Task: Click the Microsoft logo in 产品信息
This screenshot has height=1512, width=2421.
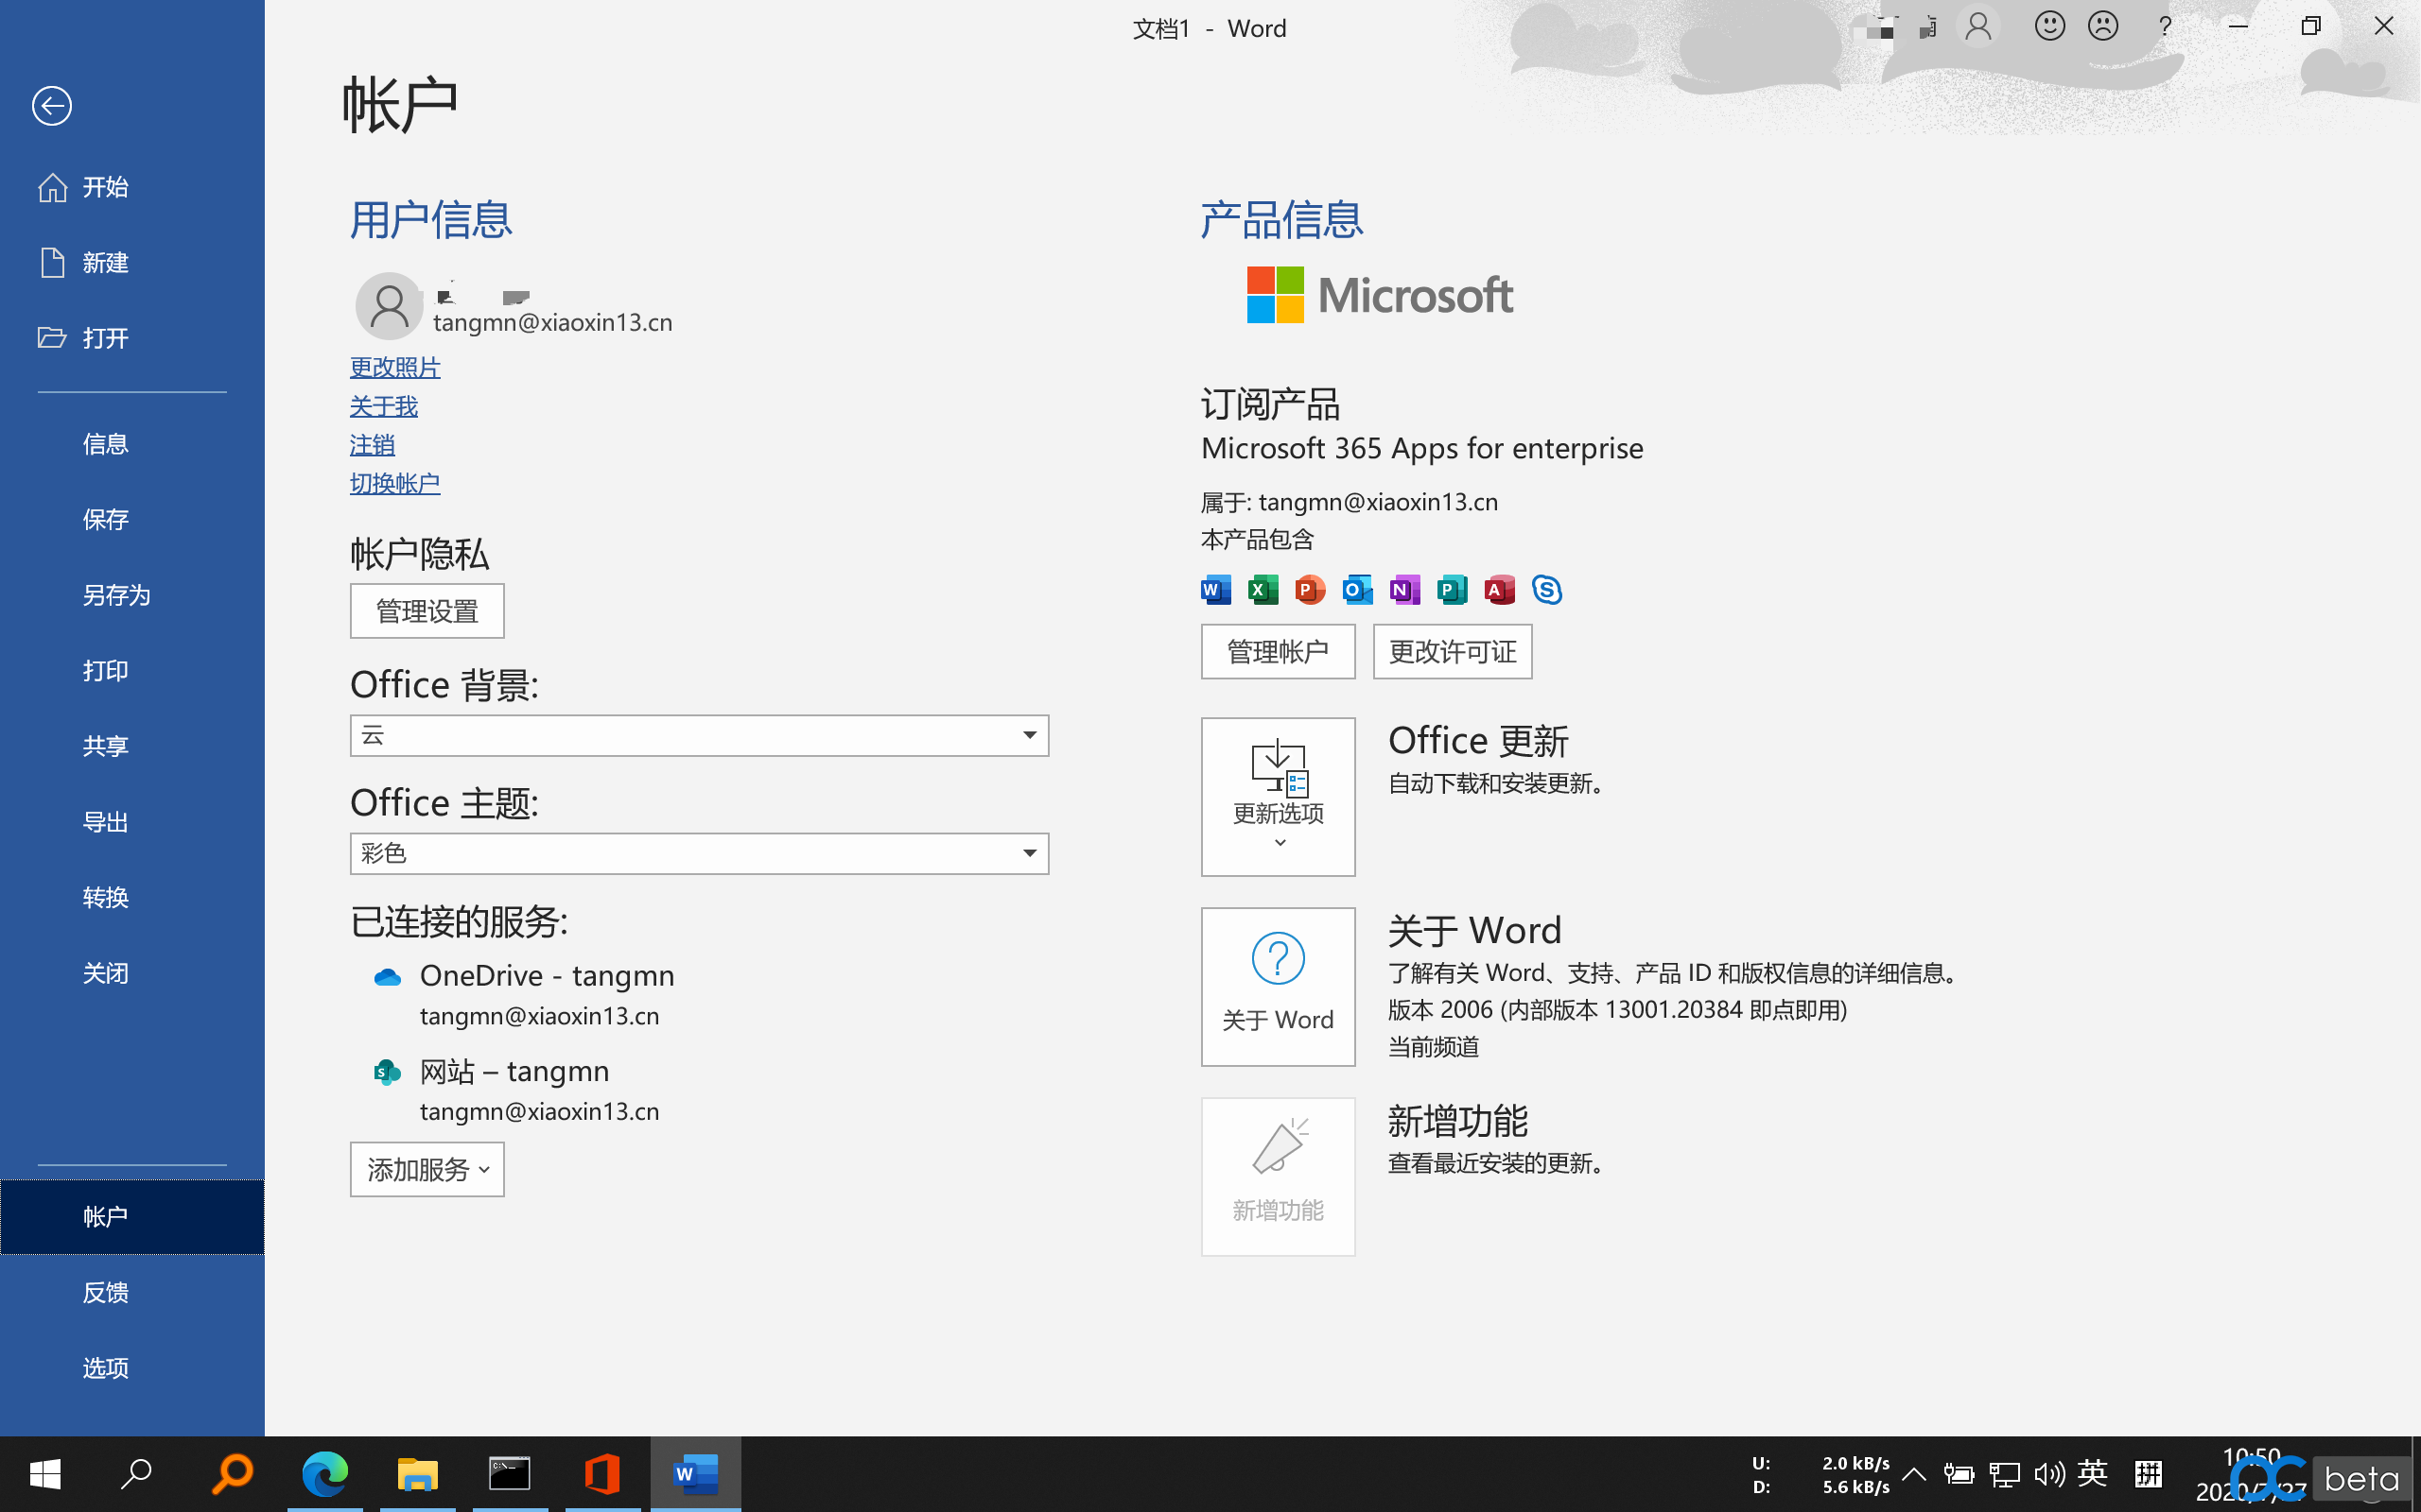Action: pyautogui.click(x=1380, y=295)
